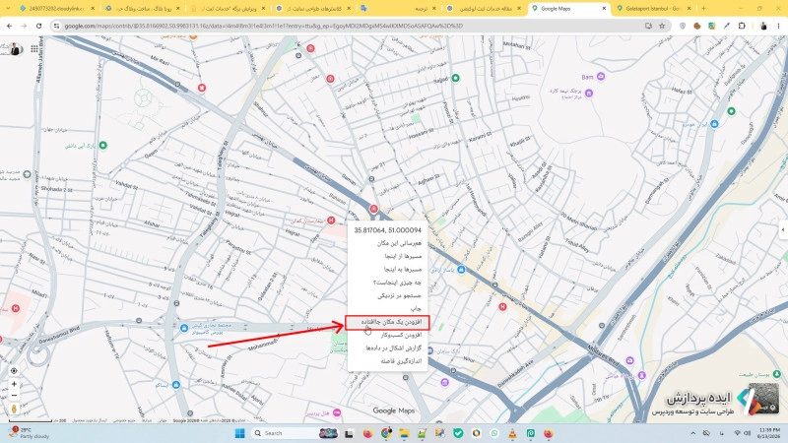Bookmark this page with star icon

pyautogui.click(x=662, y=26)
